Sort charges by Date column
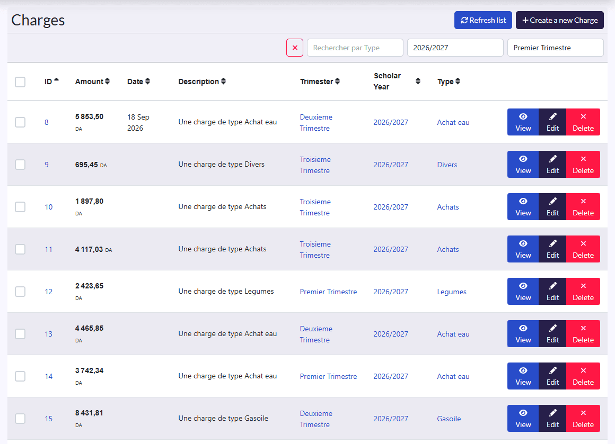The height and width of the screenshot is (444, 615). click(x=139, y=81)
